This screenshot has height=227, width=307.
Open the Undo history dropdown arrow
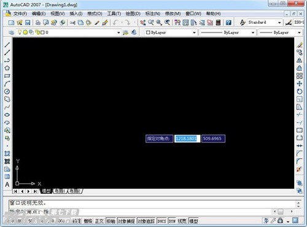pos(122,23)
